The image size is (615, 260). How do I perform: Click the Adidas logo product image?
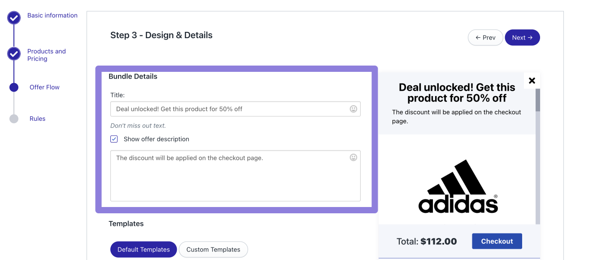(458, 186)
